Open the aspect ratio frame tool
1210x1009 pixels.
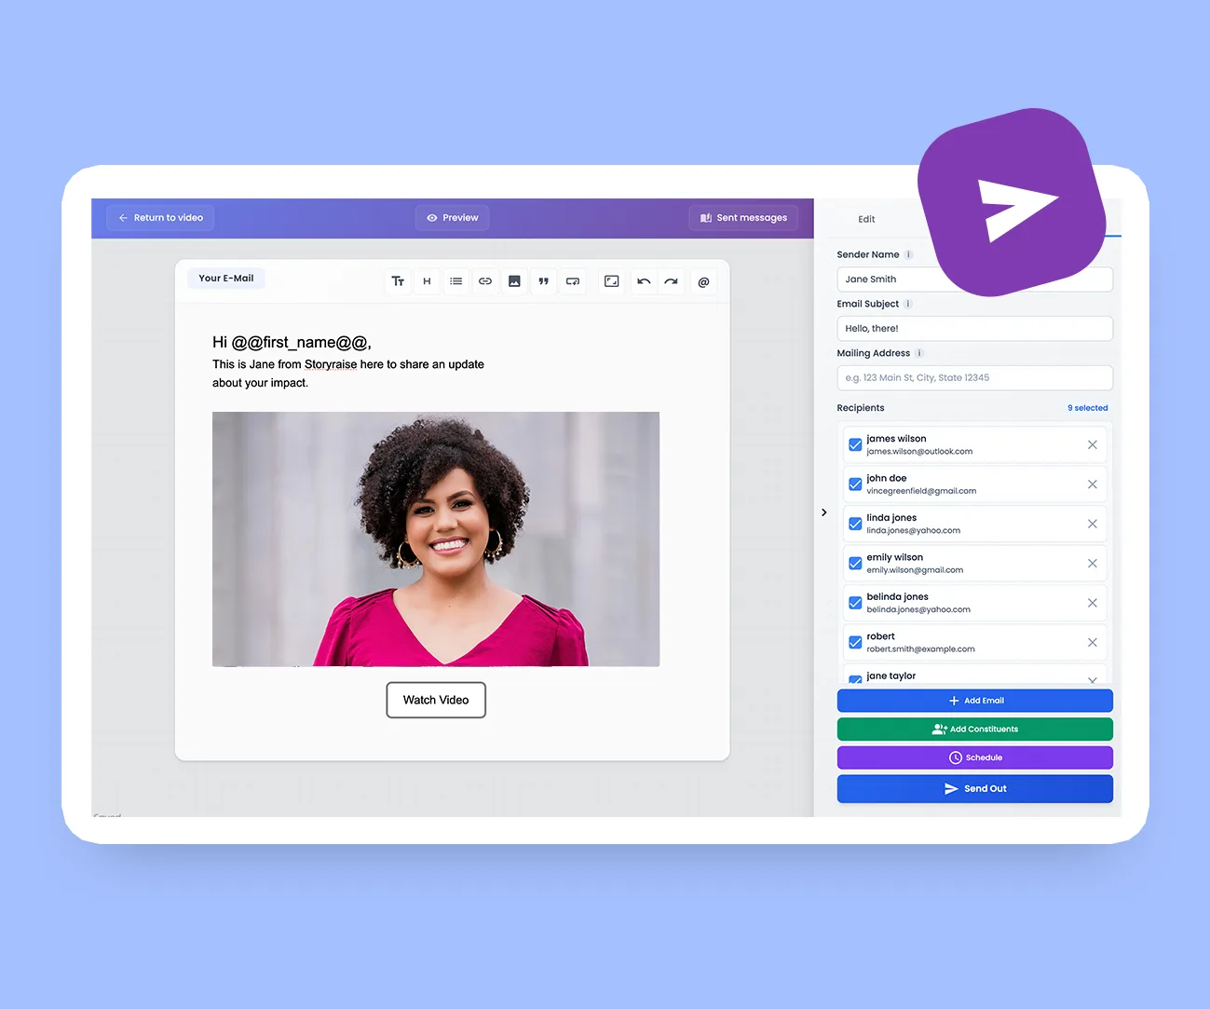pos(612,281)
